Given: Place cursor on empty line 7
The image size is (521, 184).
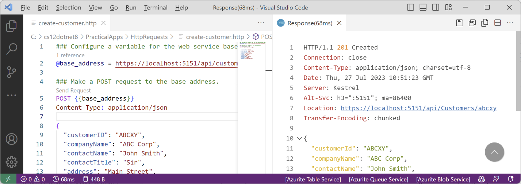Looking at the screenshot, I should [x=147, y=117].
